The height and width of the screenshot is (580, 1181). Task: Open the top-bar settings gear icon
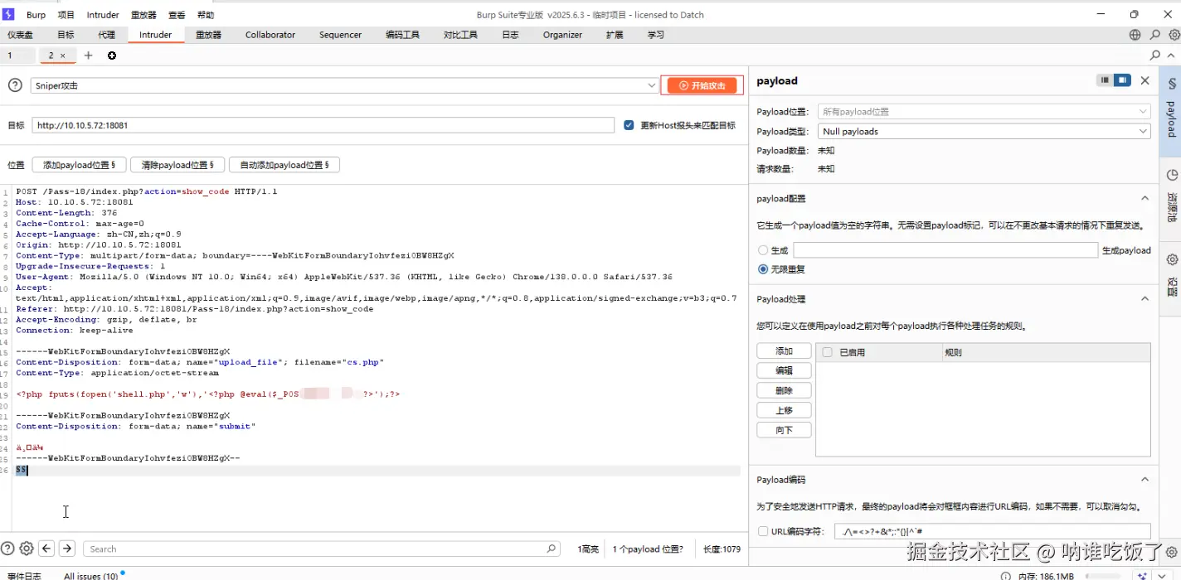(x=1174, y=35)
